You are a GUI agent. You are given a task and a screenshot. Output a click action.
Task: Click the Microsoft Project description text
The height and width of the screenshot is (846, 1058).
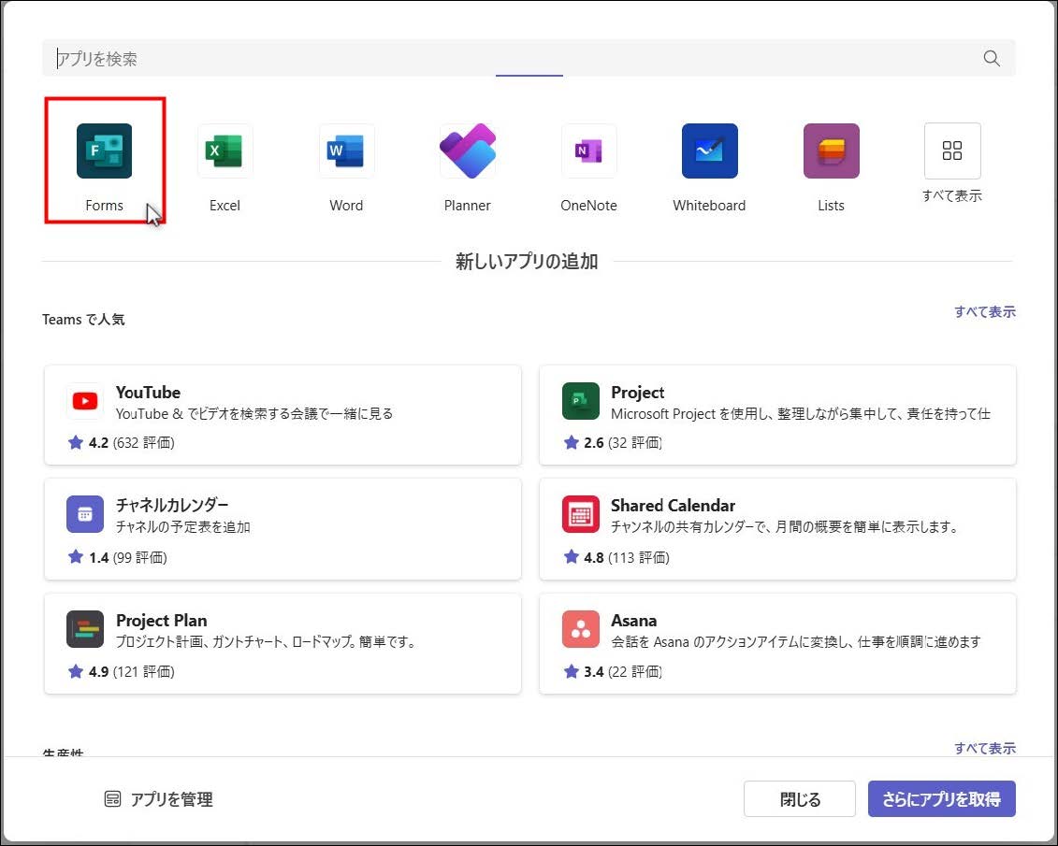click(801, 414)
